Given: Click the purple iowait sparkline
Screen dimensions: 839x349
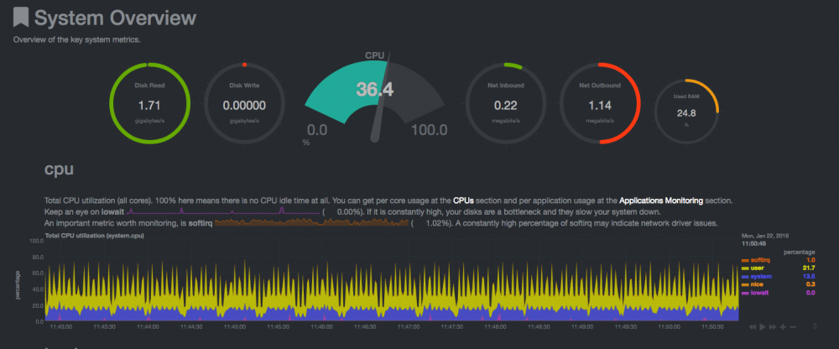Looking at the screenshot, I should pyautogui.click(x=225, y=211).
